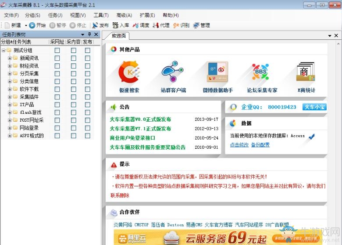Check 采网址 for 分页采集

click(57, 73)
